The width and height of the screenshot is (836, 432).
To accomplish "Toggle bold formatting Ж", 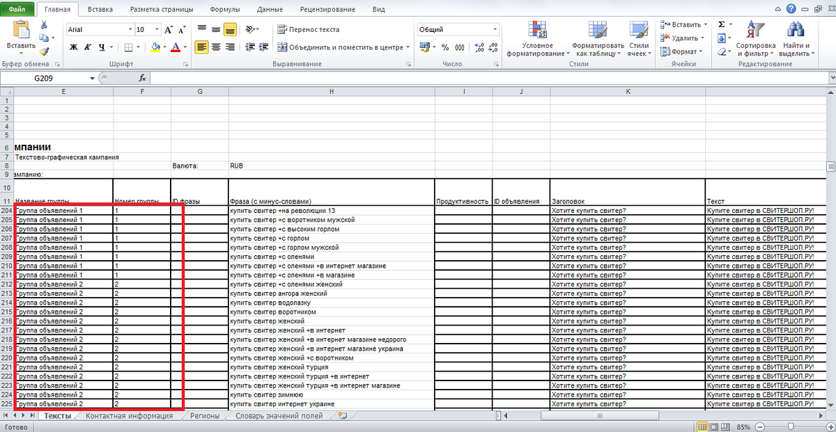I will [x=74, y=47].
